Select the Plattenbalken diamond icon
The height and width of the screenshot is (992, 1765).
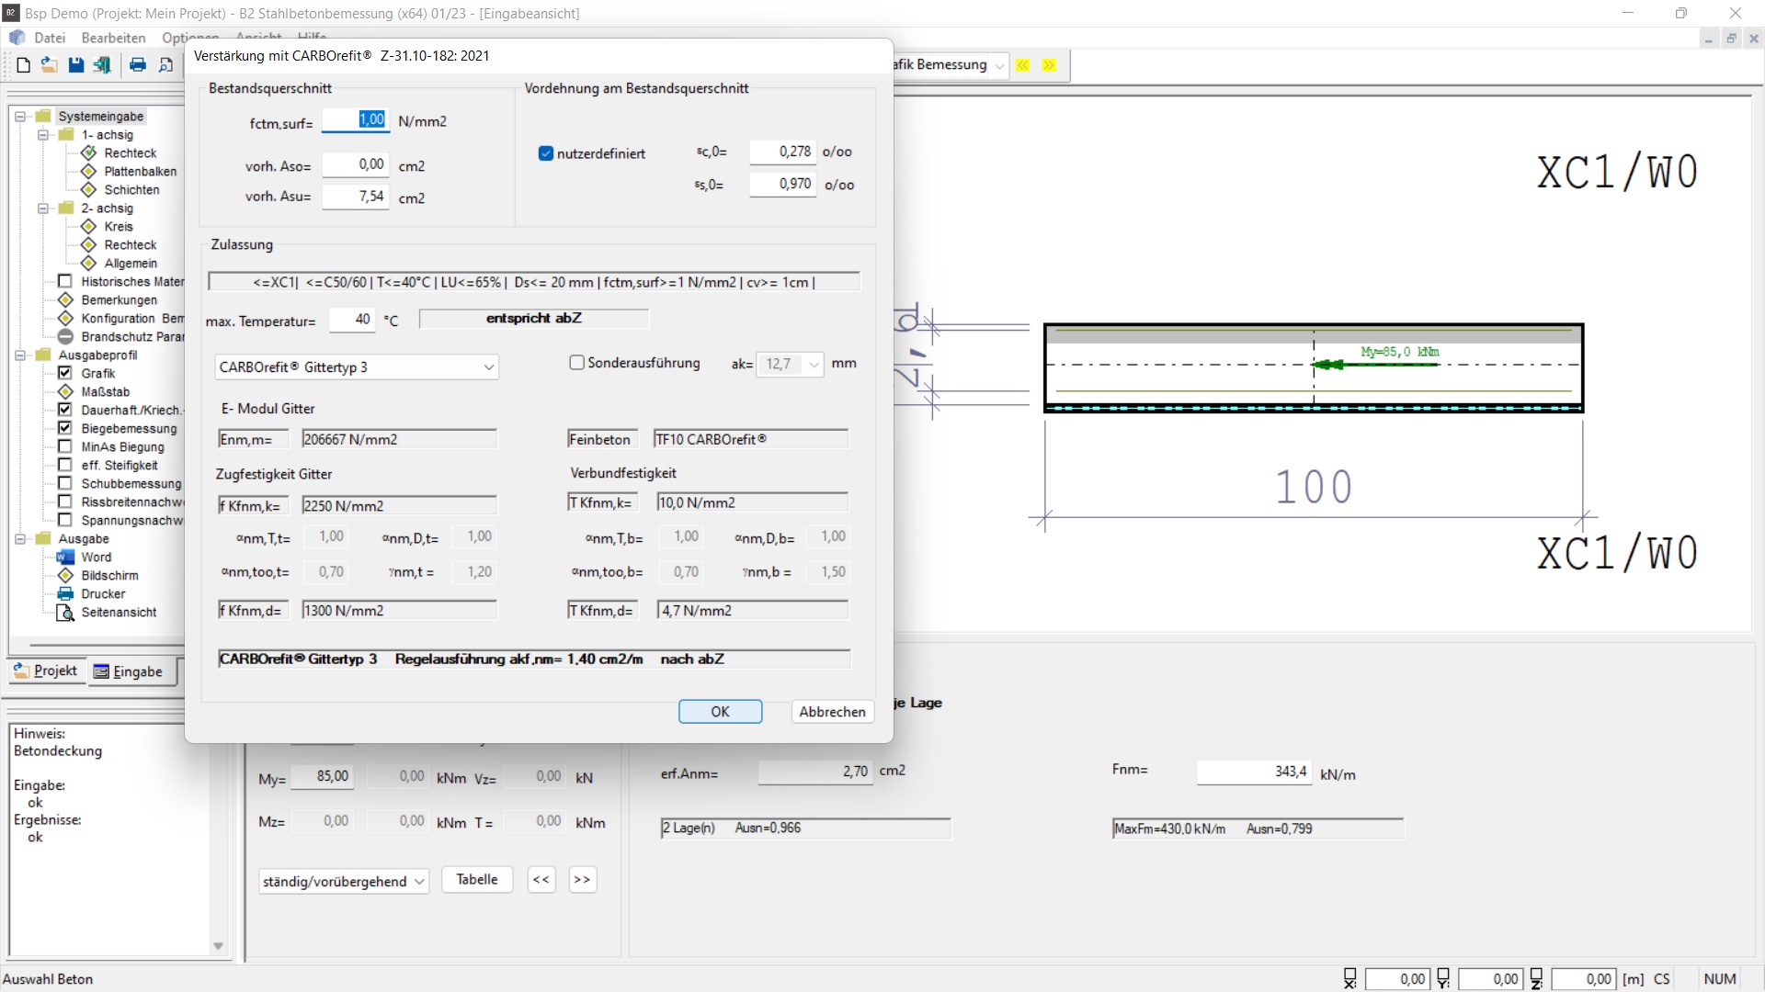click(89, 171)
